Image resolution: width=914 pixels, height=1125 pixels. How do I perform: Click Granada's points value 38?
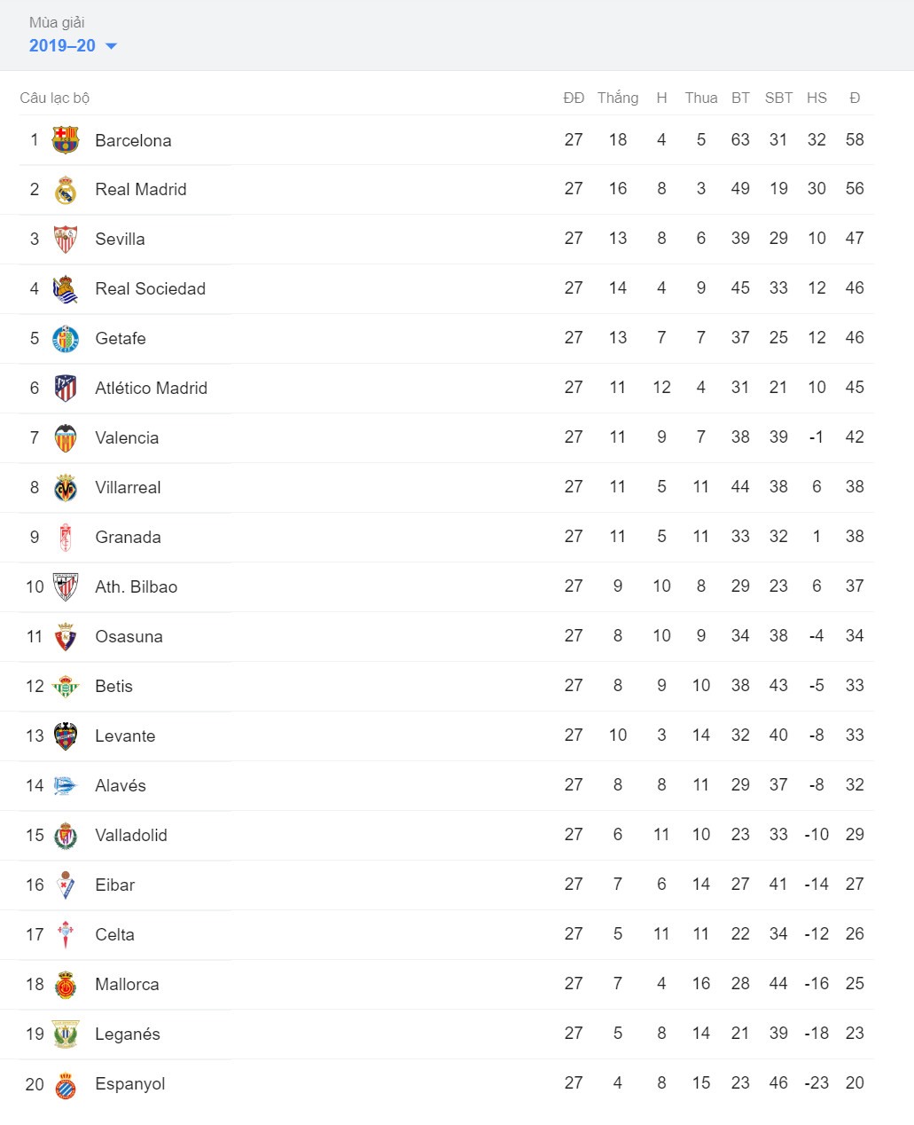tap(855, 536)
